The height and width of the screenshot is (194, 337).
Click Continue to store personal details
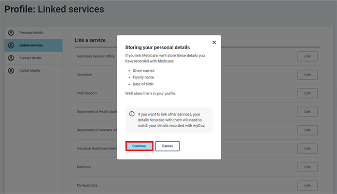click(139, 146)
